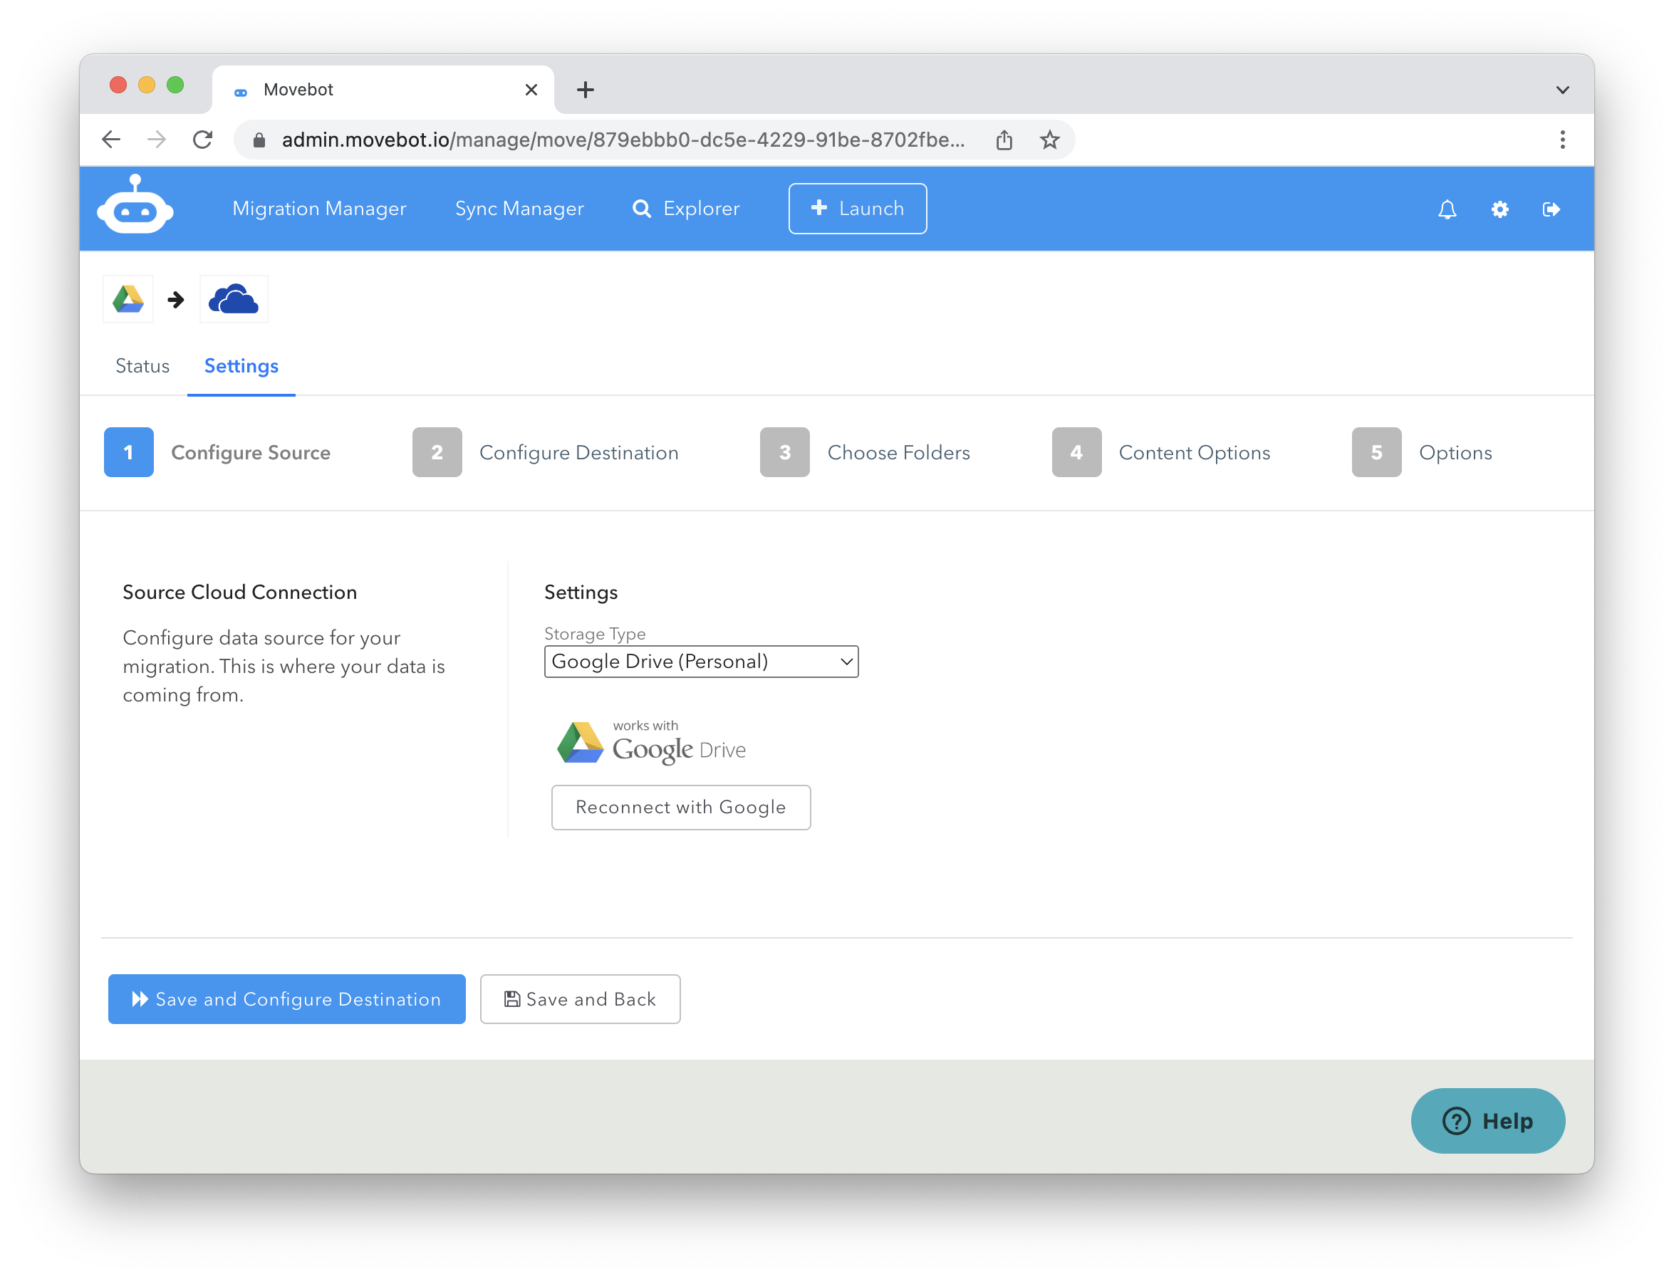The width and height of the screenshot is (1674, 1279).
Task: Click the logout arrow icon
Action: [1551, 209]
